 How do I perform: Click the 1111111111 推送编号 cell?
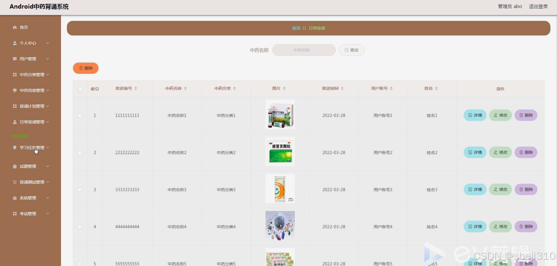[x=127, y=116]
